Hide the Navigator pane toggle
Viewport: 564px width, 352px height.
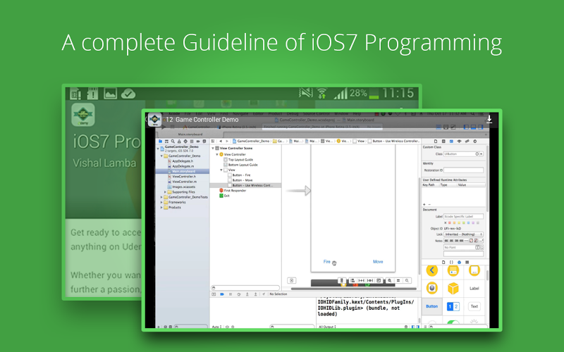pos(466,127)
